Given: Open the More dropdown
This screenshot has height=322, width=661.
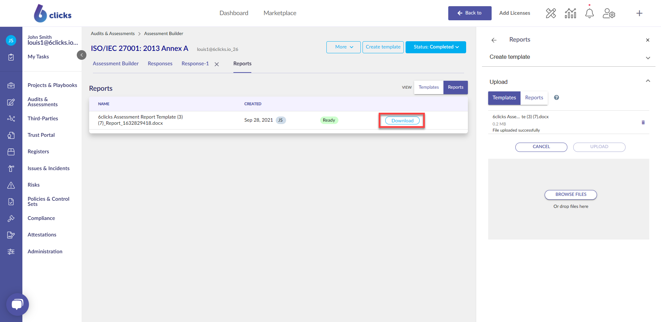Looking at the screenshot, I should pos(344,47).
